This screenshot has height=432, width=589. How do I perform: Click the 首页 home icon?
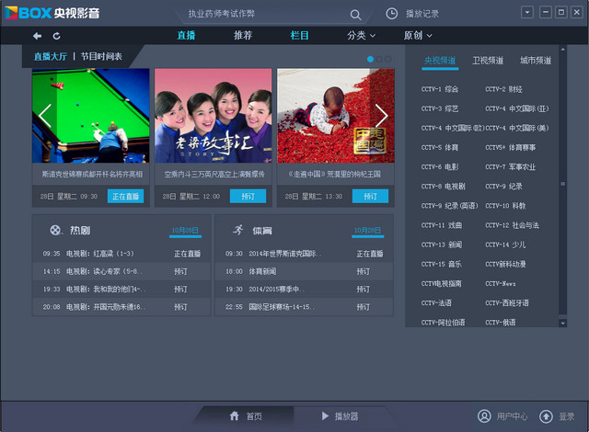pos(235,416)
